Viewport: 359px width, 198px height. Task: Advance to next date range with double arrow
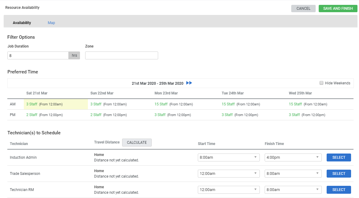click(189, 83)
